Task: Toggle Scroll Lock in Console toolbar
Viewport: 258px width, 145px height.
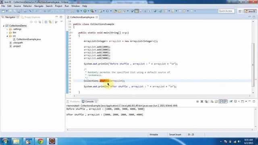Action: coord(216,101)
